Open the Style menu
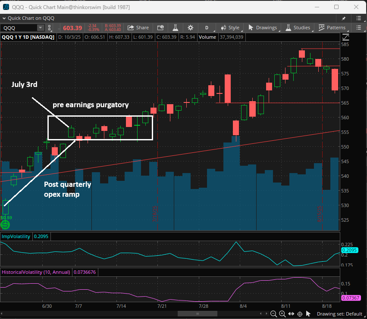 [230, 28]
